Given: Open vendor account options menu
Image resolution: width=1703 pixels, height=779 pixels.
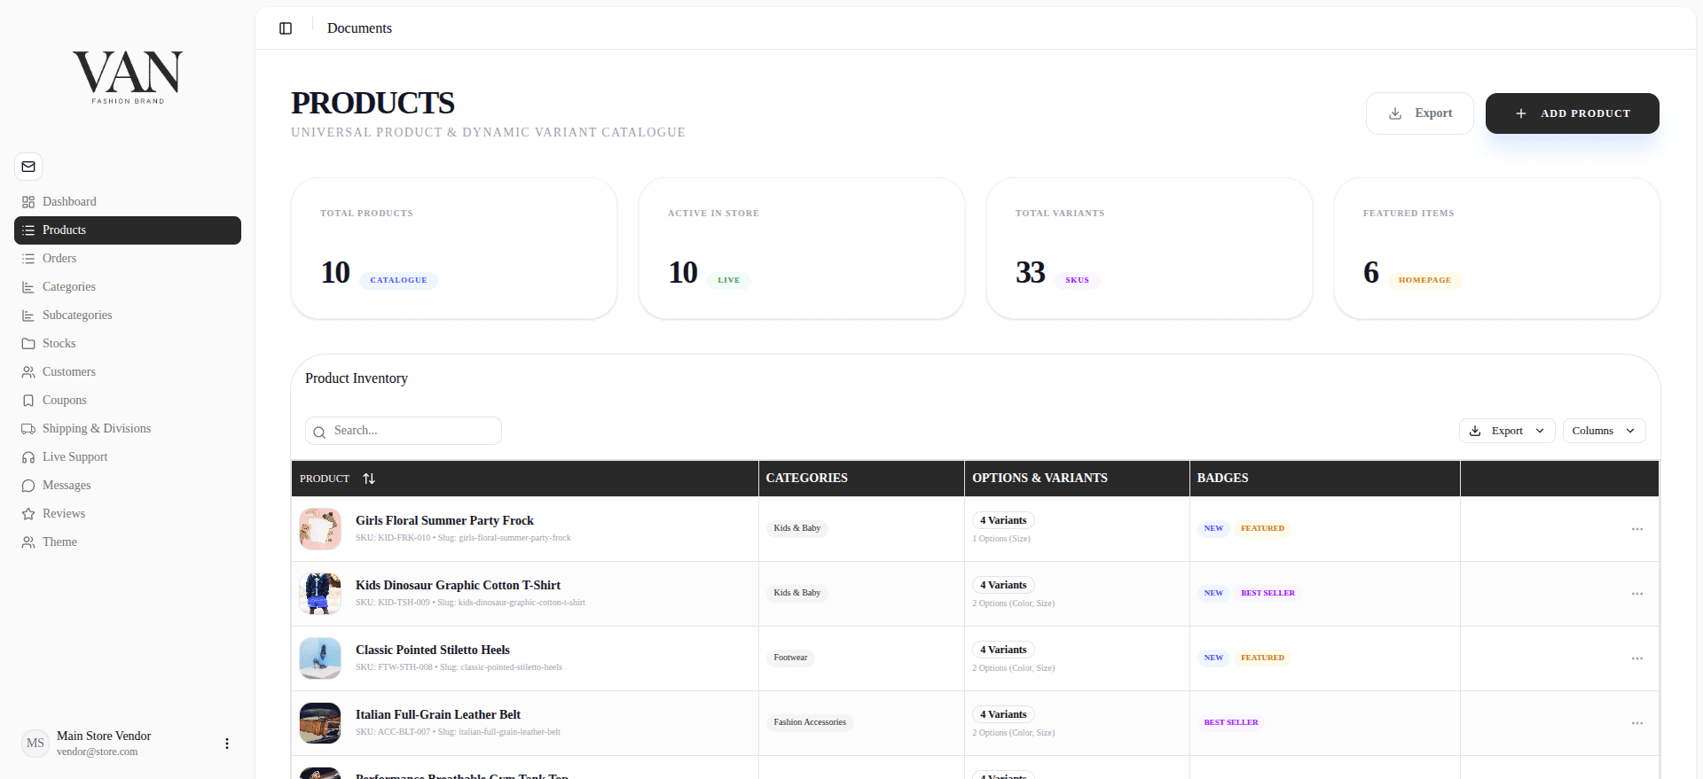Looking at the screenshot, I should [x=227, y=744].
